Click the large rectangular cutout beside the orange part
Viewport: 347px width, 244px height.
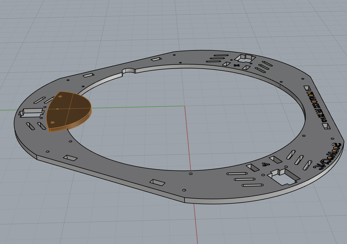point(31,112)
